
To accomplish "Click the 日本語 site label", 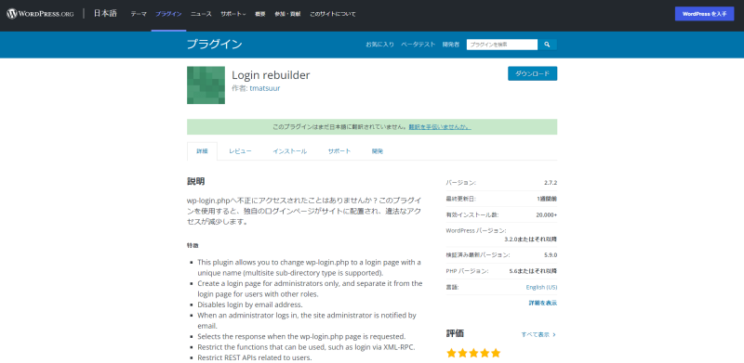I will pos(105,14).
